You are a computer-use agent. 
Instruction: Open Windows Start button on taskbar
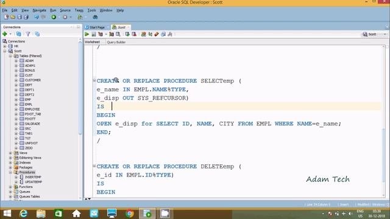click(x=7, y=214)
